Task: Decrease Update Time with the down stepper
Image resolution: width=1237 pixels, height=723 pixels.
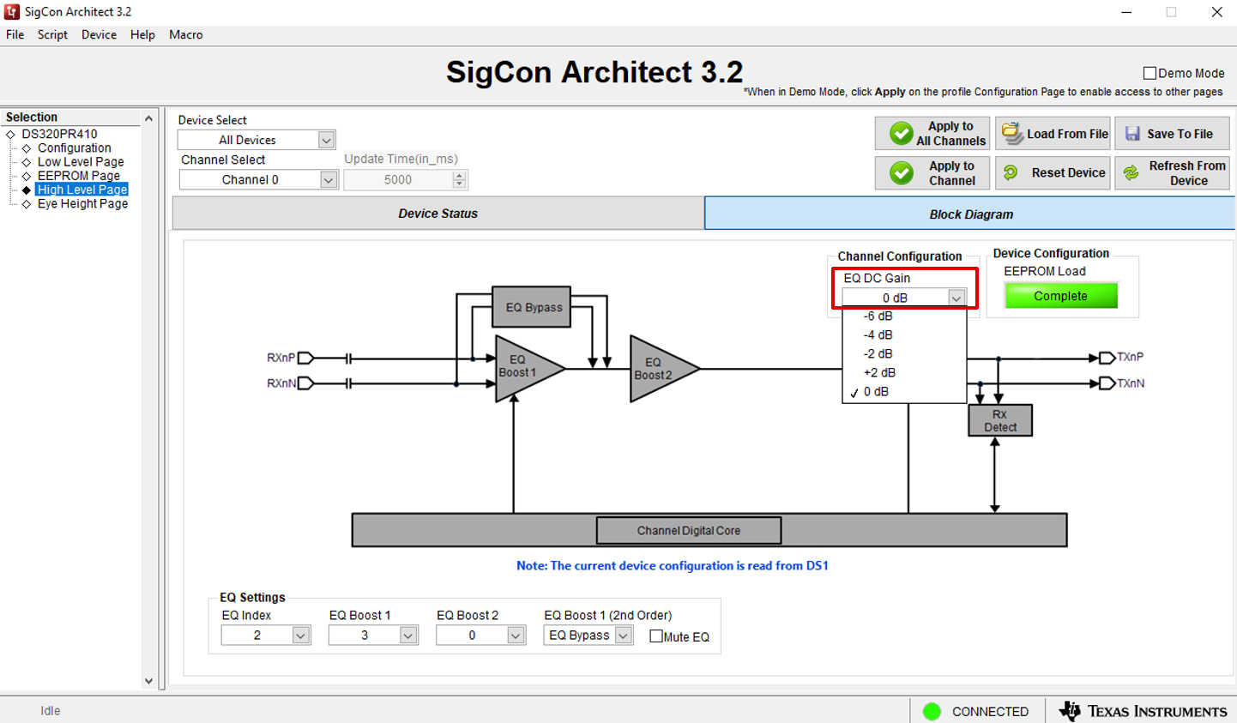Action: (x=460, y=184)
